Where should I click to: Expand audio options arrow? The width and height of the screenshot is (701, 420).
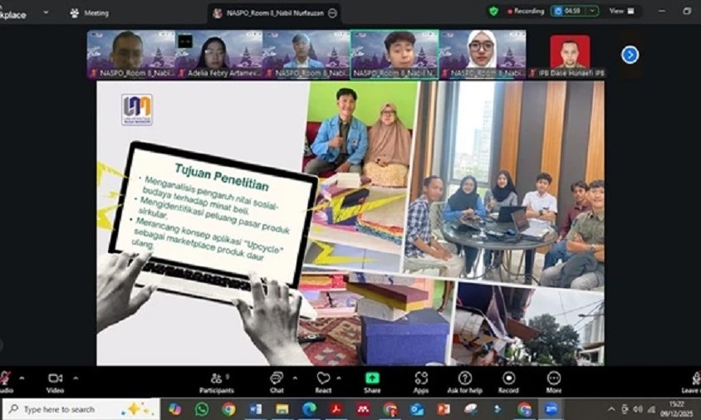(x=22, y=378)
